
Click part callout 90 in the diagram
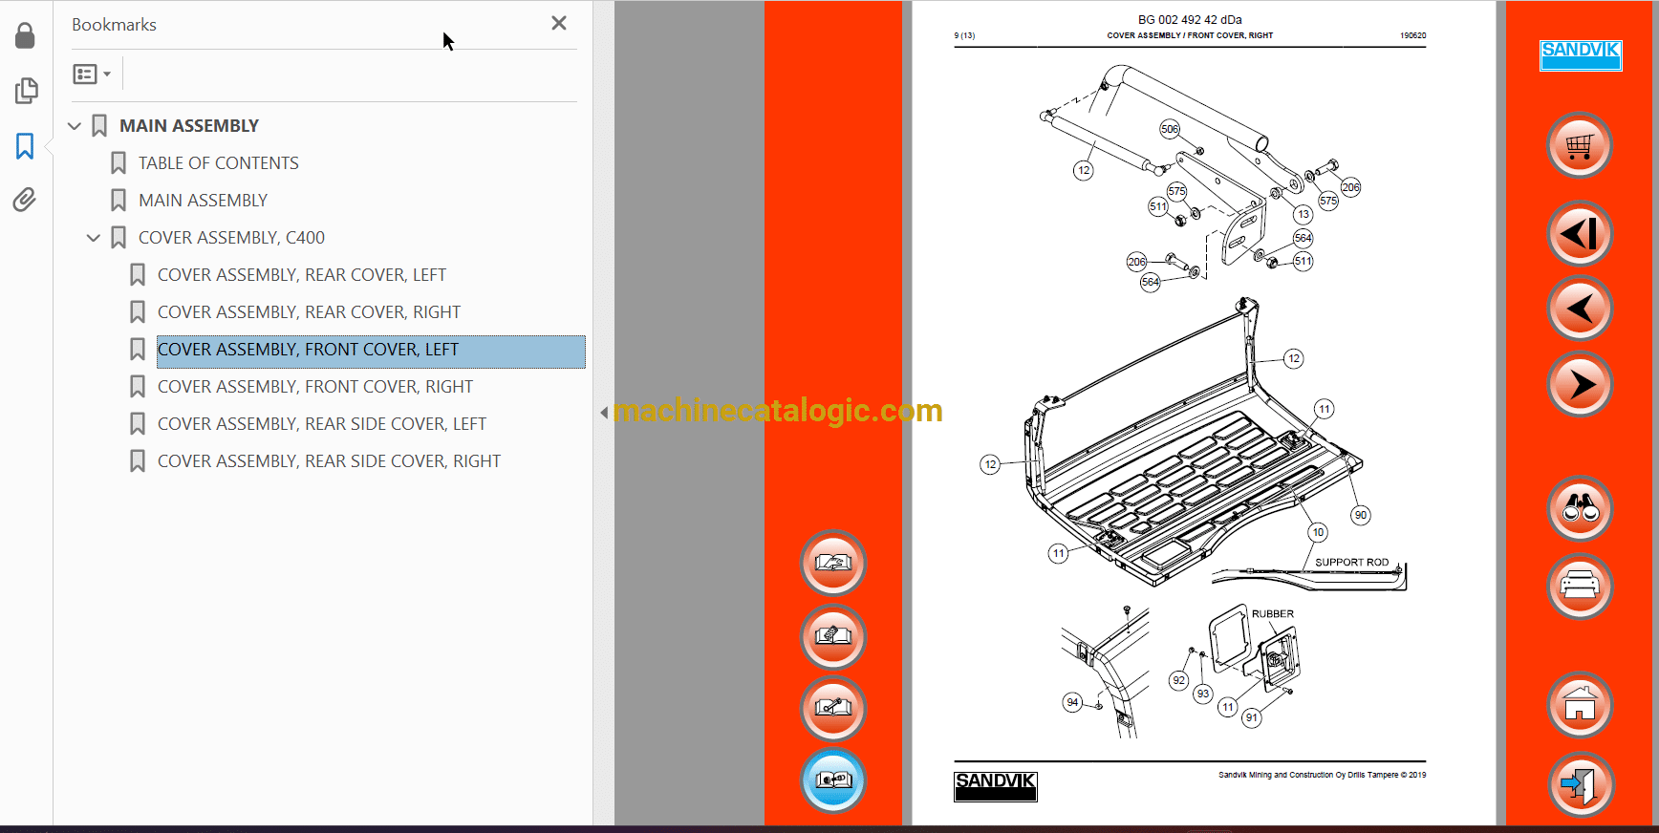coord(1361,515)
